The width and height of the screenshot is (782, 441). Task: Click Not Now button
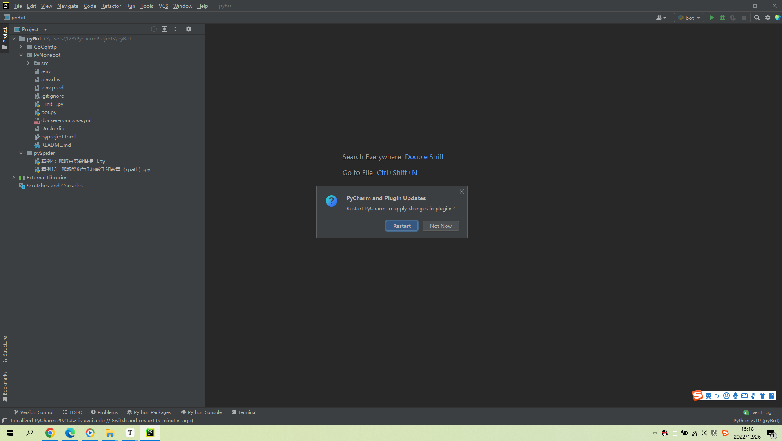[441, 226]
